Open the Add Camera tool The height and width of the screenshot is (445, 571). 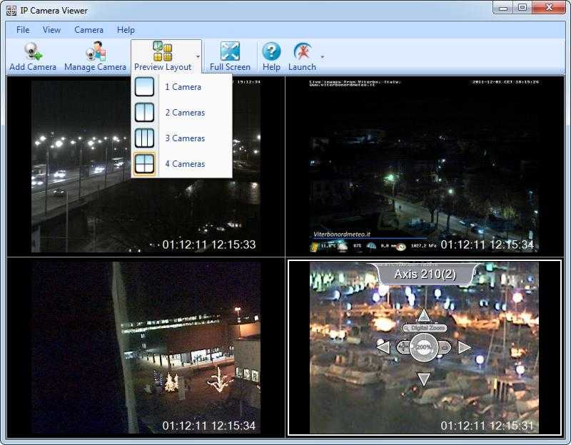[x=31, y=53]
